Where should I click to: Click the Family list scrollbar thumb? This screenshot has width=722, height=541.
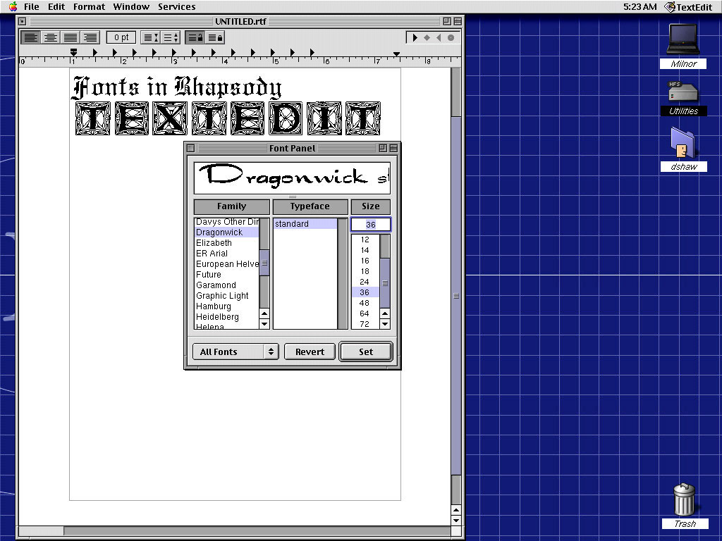264,263
